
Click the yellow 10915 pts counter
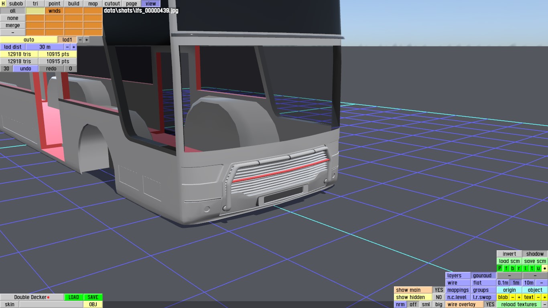point(58,54)
